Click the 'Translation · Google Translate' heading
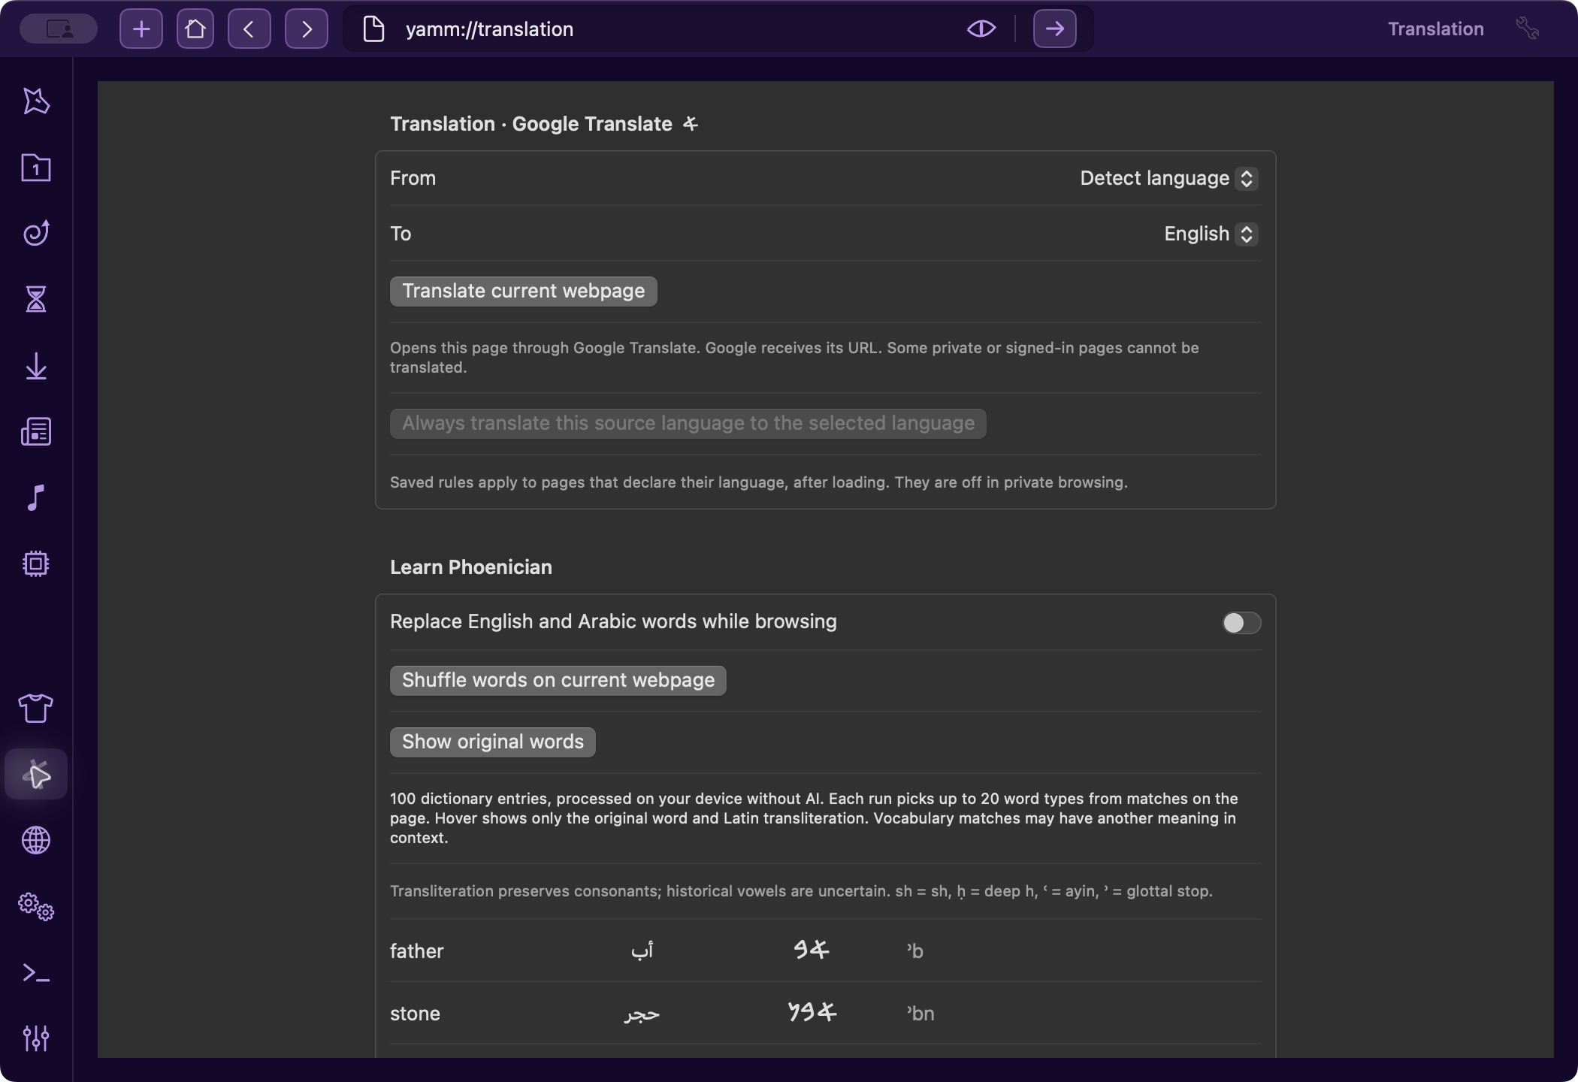The width and height of the screenshot is (1578, 1082). click(531, 124)
